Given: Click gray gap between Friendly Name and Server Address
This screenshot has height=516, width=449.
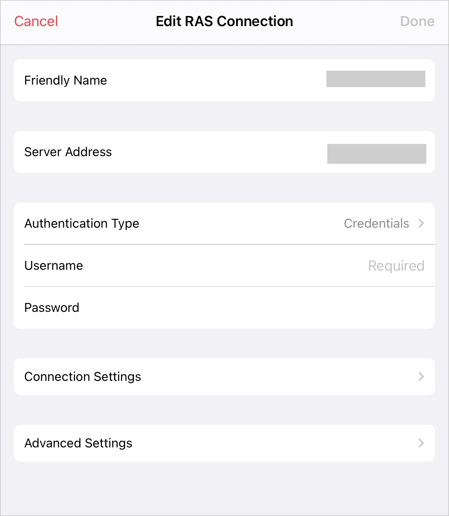Looking at the screenshot, I should coord(224,116).
